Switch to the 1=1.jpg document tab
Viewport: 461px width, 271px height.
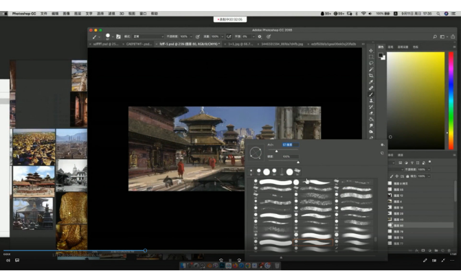coord(238,44)
